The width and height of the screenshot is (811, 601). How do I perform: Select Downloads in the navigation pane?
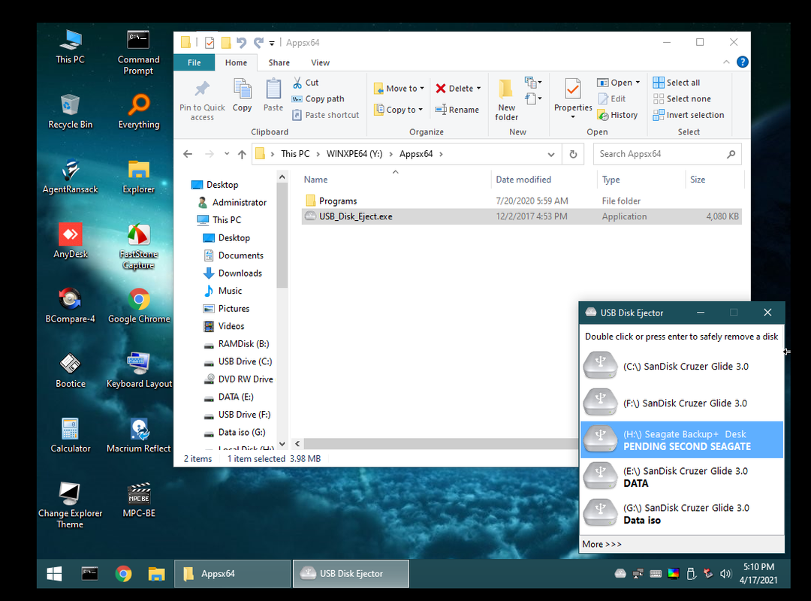[234, 273]
